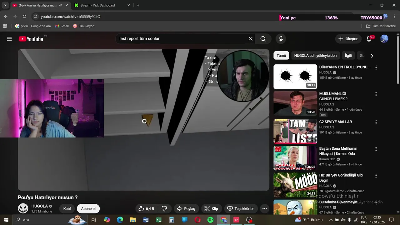Open the C2 SEVİYE MALLAR thumbnail

(295, 131)
